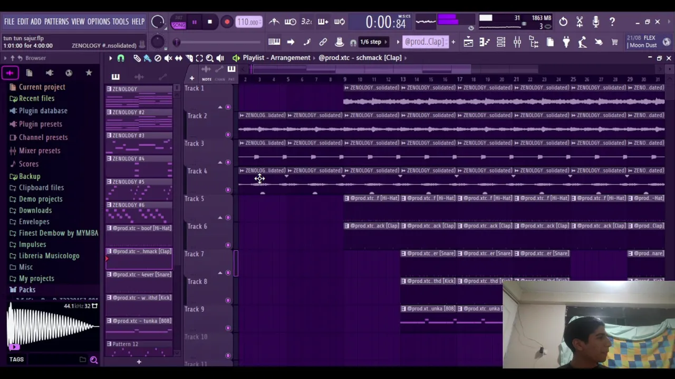The height and width of the screenshot is (379, 675).
Task: Click the question mark help icon
Action: [x=612, y=22]
